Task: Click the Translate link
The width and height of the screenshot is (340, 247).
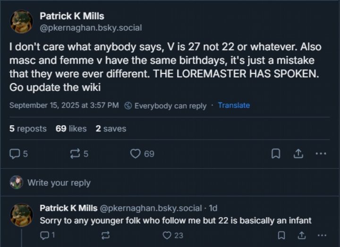Action: click(234, 105)
